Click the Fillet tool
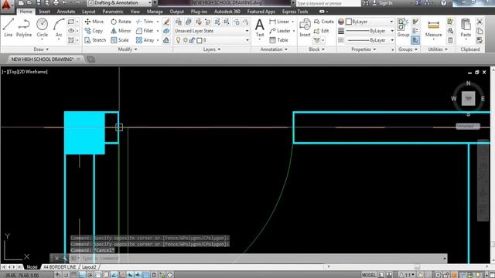 pyautogui.click(x=145, y=31)
